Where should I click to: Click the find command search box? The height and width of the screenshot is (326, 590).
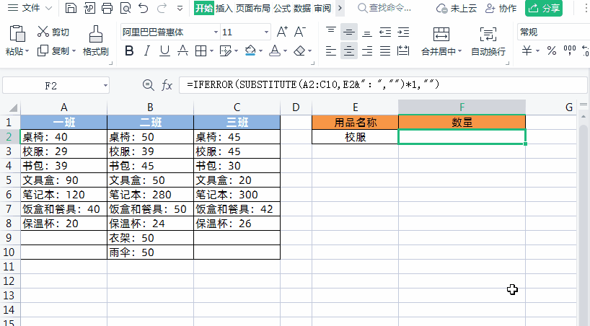coord(384,8)
